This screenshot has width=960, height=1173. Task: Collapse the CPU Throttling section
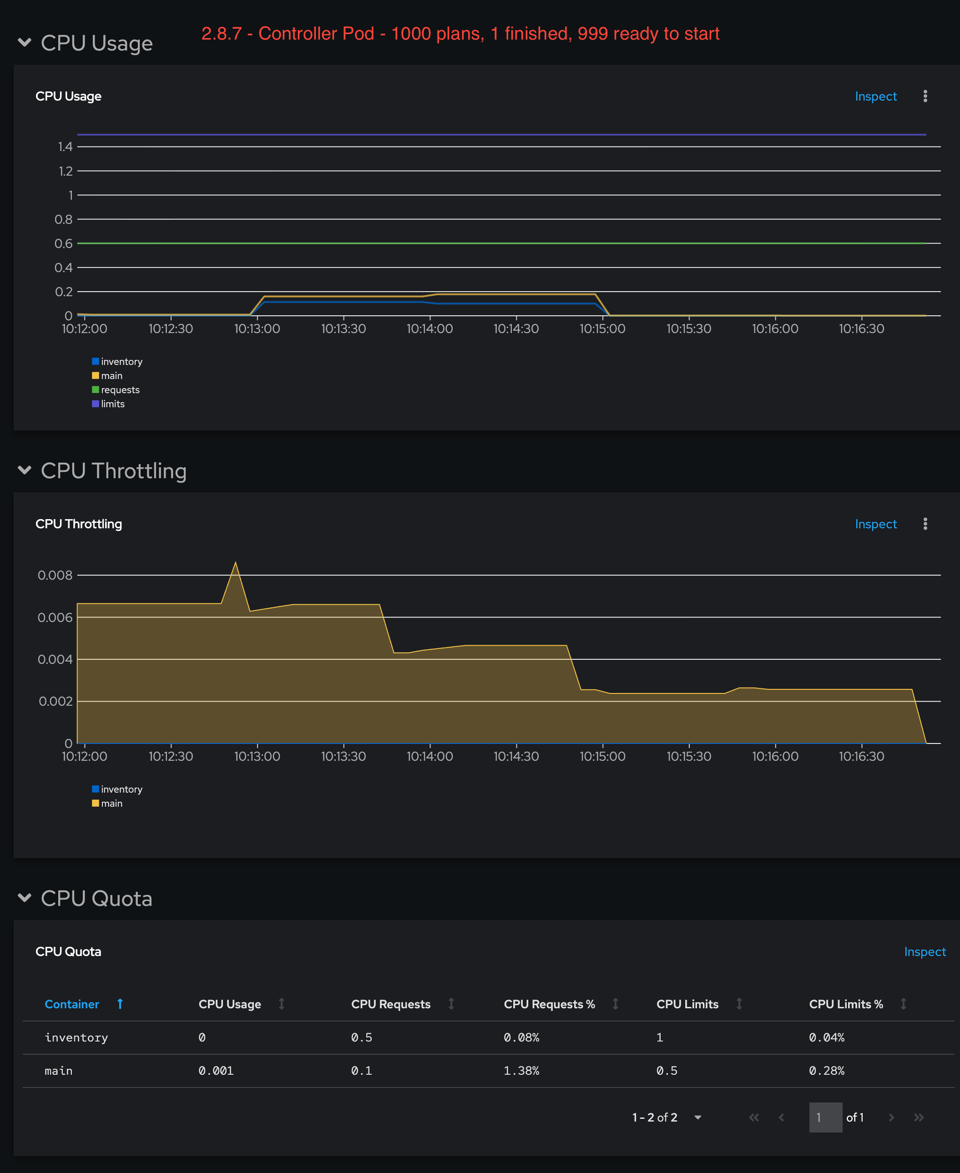point(24,470)
